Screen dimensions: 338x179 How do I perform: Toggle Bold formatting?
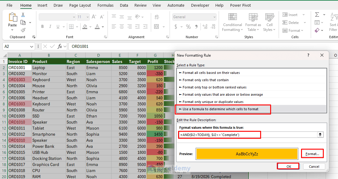(42, 27)
